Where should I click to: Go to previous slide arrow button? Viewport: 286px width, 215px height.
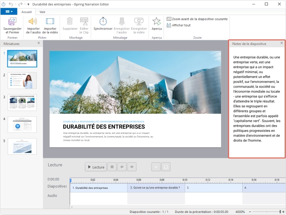tap(122, 167)
